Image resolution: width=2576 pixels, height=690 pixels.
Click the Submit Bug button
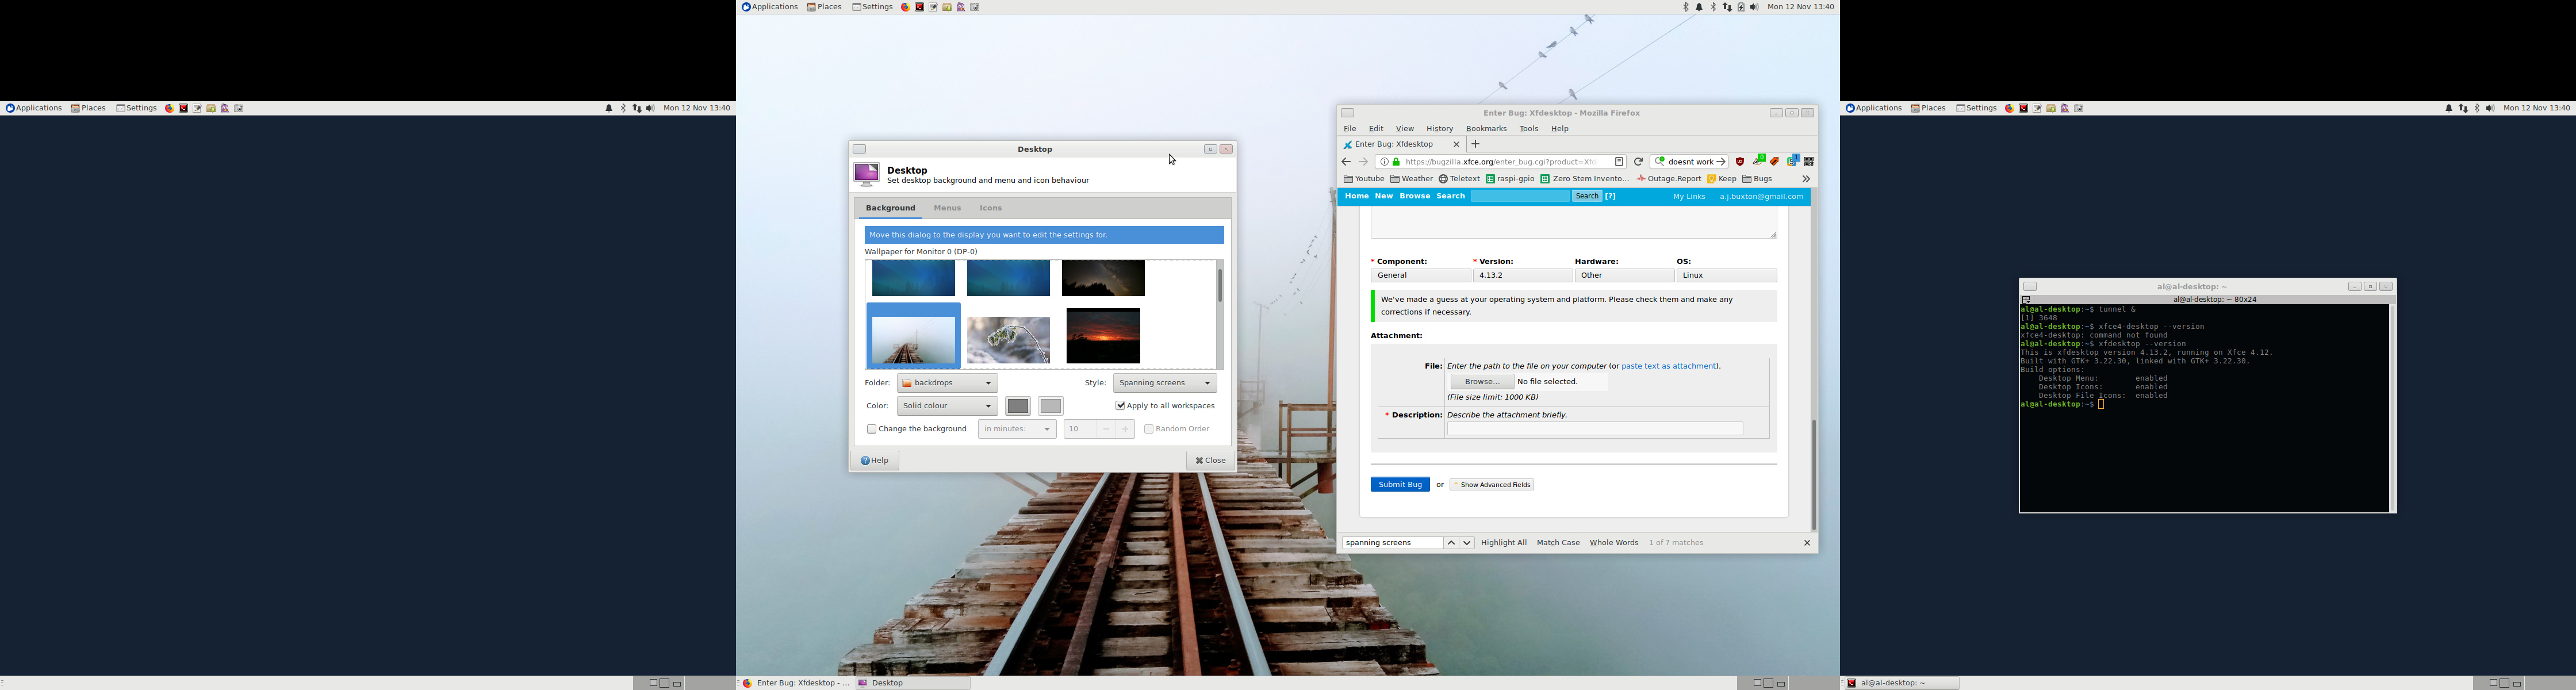click(x=1399, y=485)
